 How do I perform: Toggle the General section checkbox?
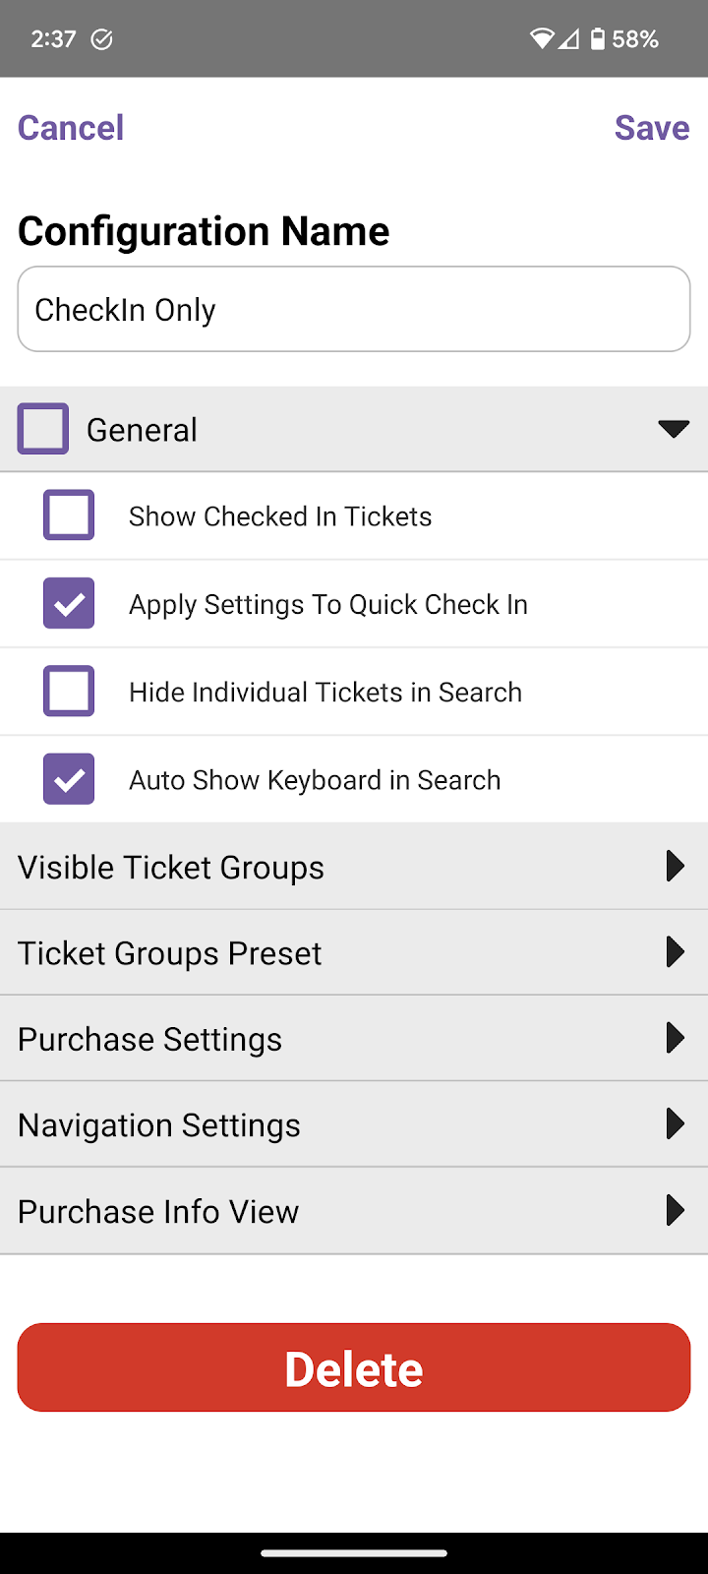[43, 429]
